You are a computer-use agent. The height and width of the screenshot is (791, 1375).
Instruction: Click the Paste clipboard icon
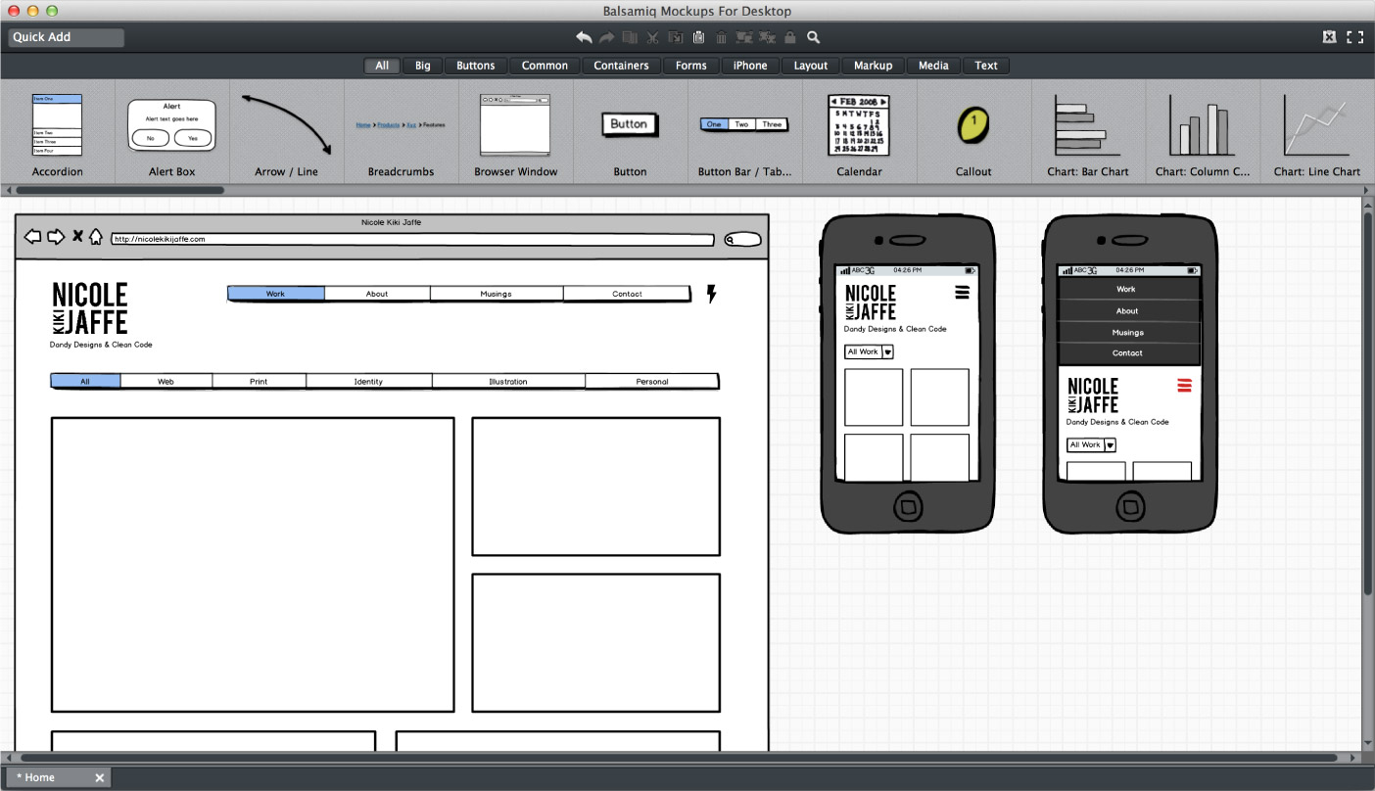698,37
